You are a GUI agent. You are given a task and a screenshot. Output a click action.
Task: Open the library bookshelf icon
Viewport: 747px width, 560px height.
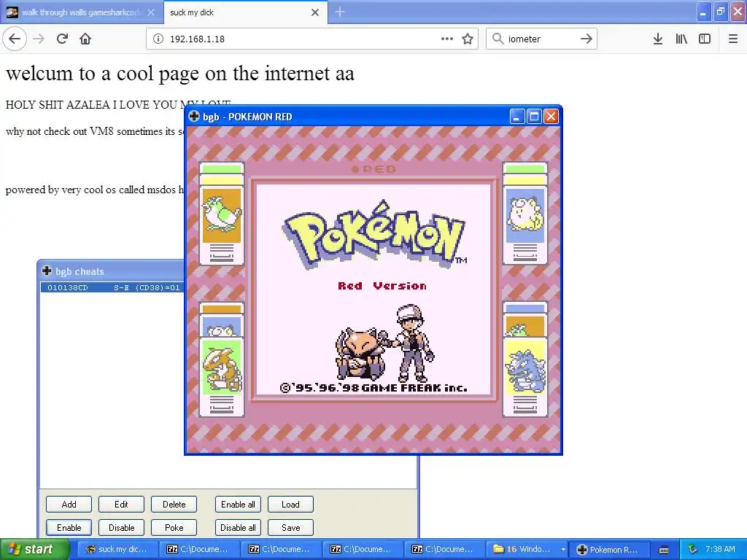(681, 39)
